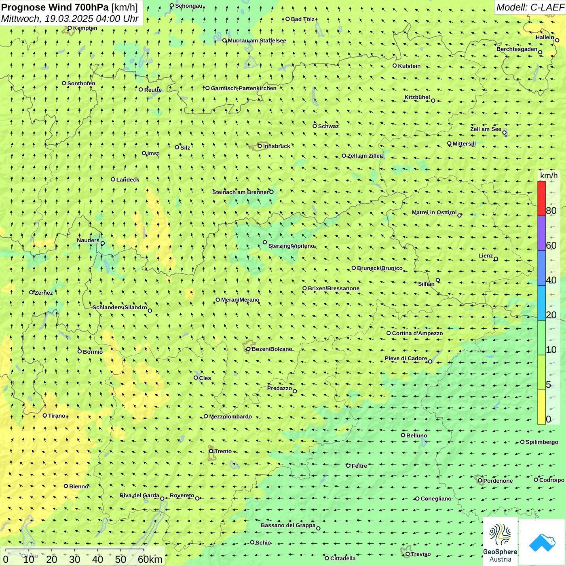
Task: Click the Kufstein city label
Action: click(409, 66)
